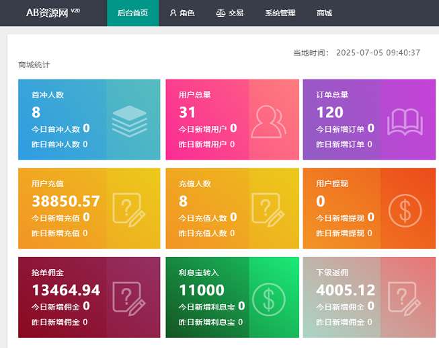Screen dimensions: 439x348
Task: Click the 13464.94 commission total
Action: click(66, 290)
